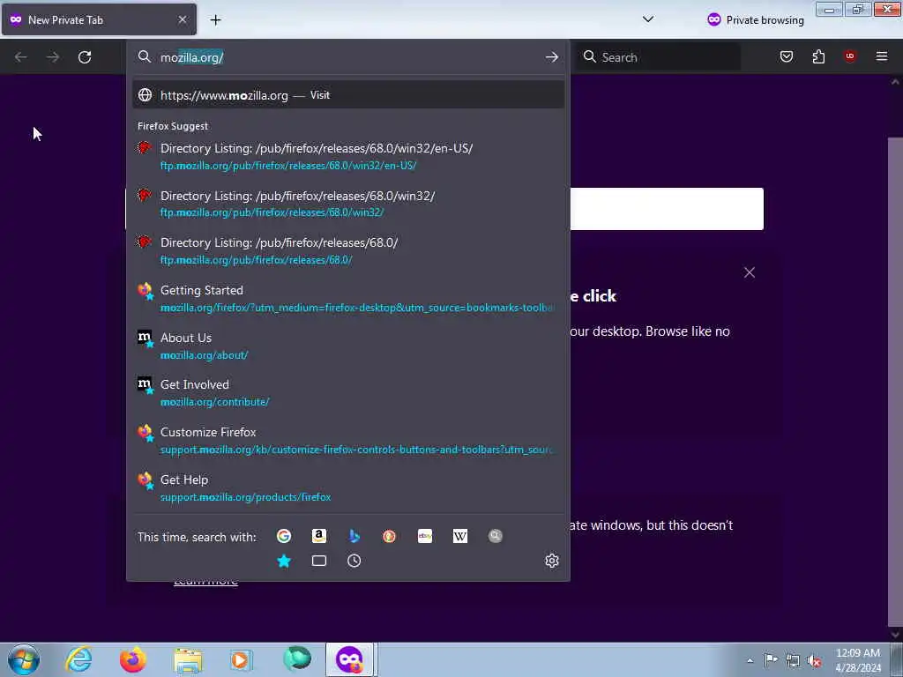Search this time with eBay
Screen dimensions: 903x677
pyautogui.click(x=425, y=537)
